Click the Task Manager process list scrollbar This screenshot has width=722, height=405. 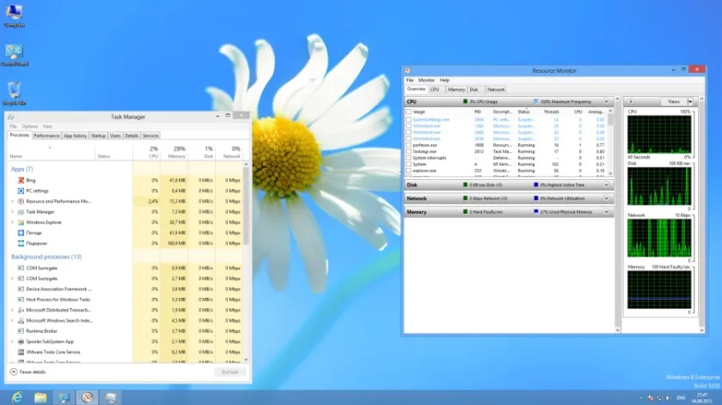click(246, 262)
